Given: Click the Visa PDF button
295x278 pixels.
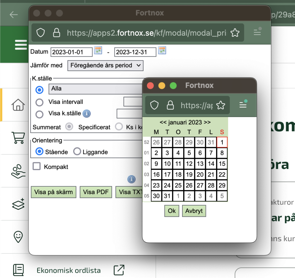Looking at the screenshot, I should tap(96, 192).
